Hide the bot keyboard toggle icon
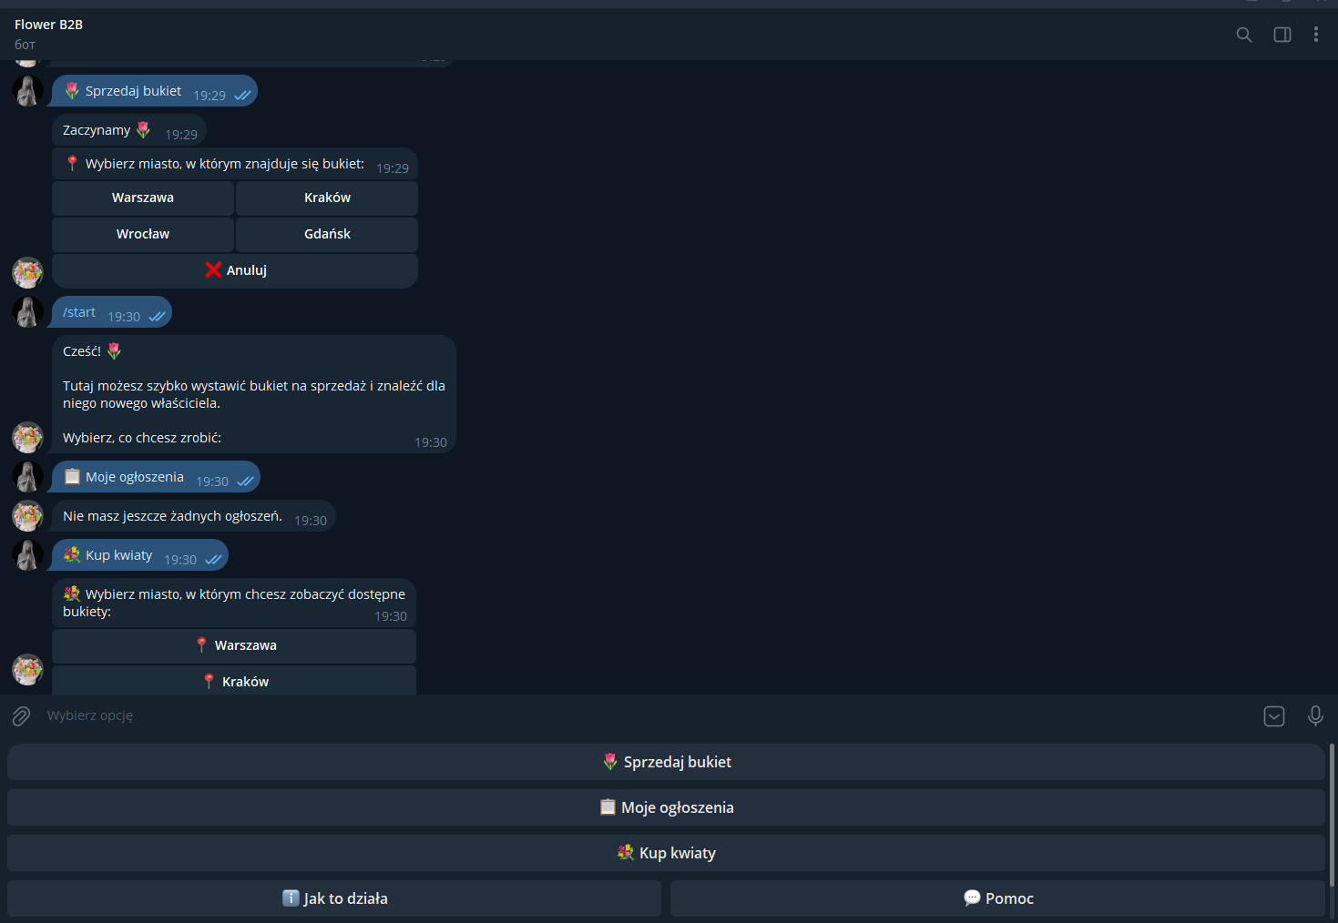 pyautogui.click(x=1274, y=716)
